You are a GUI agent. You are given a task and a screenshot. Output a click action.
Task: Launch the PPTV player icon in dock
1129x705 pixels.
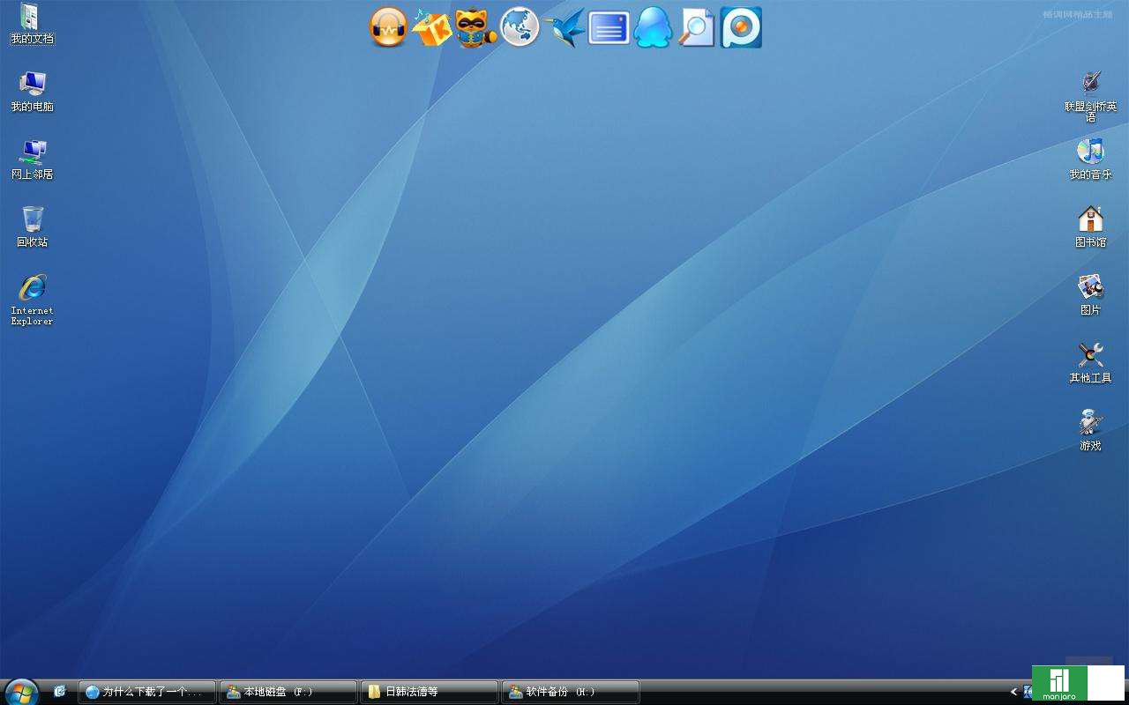pos(741,27)
